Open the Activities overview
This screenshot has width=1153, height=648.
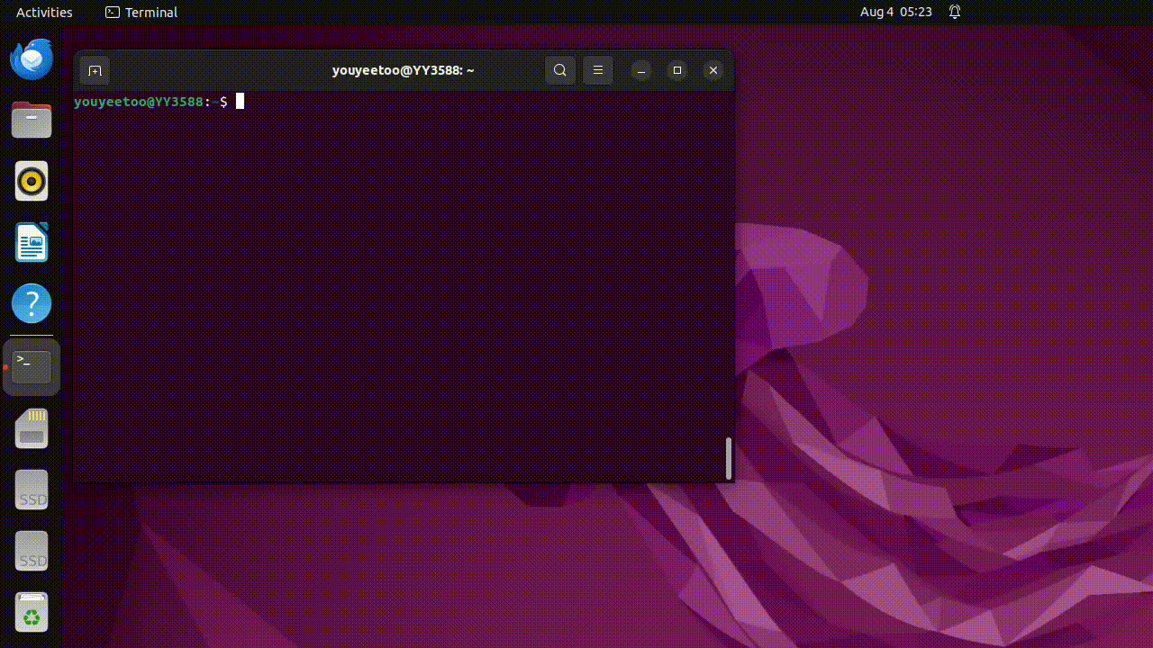44,13
